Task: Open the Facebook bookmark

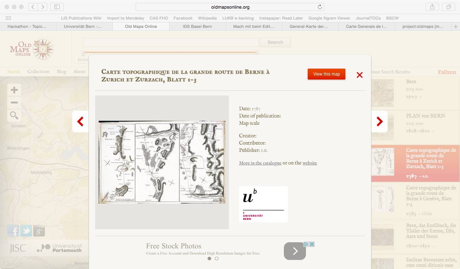Action: point(183,18)
